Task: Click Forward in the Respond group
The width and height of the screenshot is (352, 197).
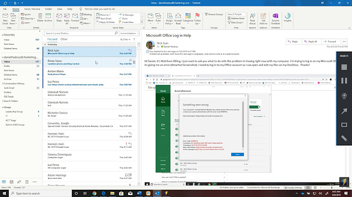Action: tap(75, 18)
